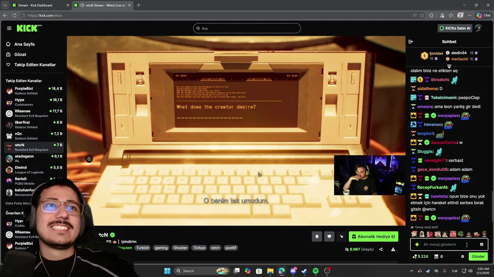
Task: Click username ljonidas in leaderboard
Action: (436, 53)
